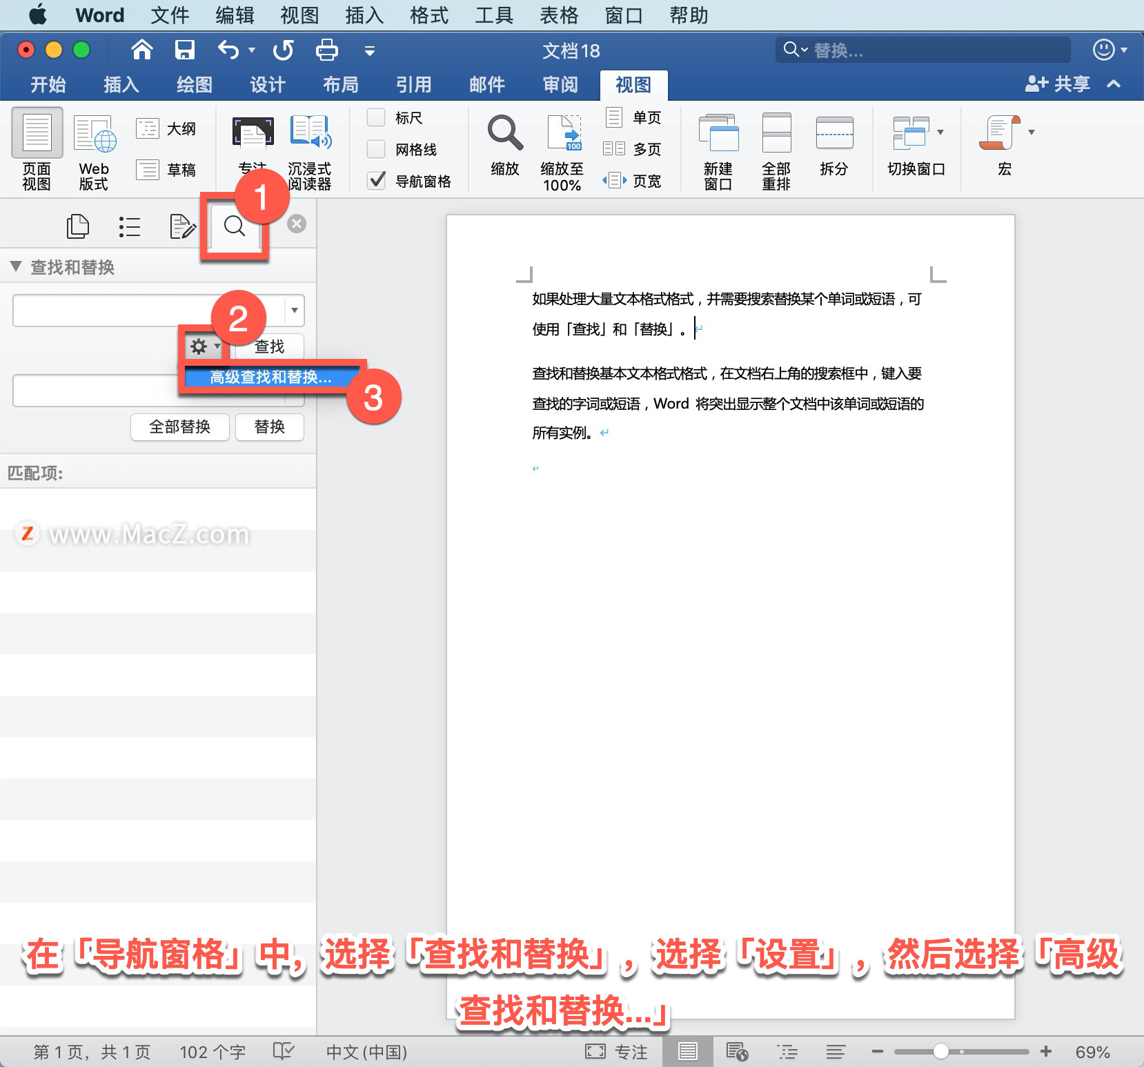This screenshot has height=1067, width=1144.
Task: Click the spelling check book icon in status bar
Action: coord(283,1051)
